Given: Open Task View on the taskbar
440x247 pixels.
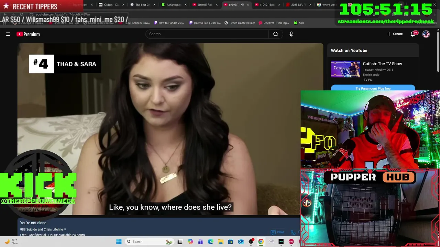Looking at the screenshot, I should point(180,242).
